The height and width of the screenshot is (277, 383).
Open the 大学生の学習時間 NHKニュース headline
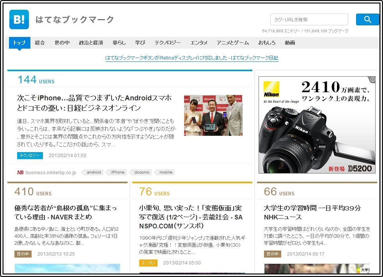[x=312, y=212]
